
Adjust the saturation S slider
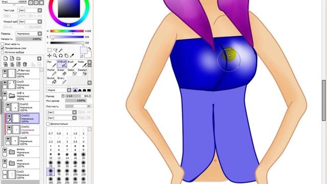tap(67, 37)
